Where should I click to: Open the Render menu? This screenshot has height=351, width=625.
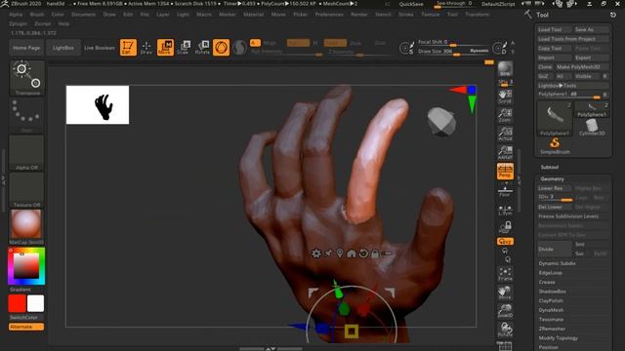tap(359, 15)
